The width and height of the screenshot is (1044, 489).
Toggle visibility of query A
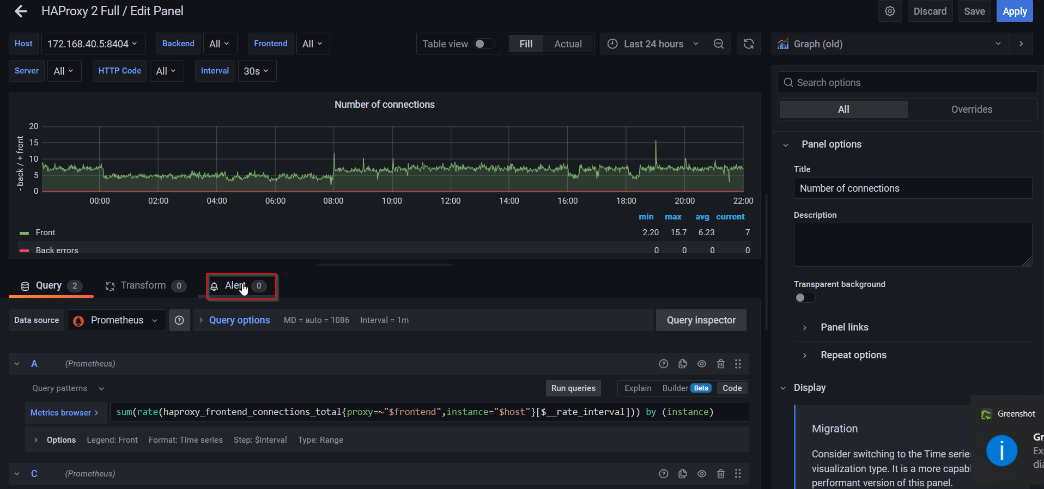(702, 364)
